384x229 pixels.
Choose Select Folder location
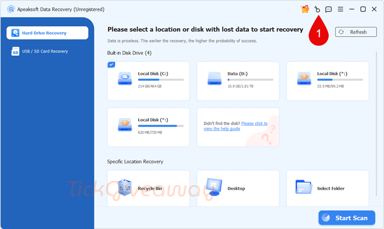[x=328, y=189]
